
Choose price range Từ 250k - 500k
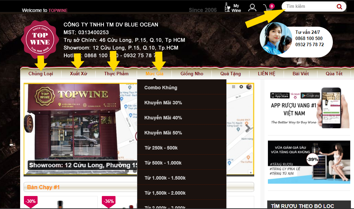click(182, 148)
